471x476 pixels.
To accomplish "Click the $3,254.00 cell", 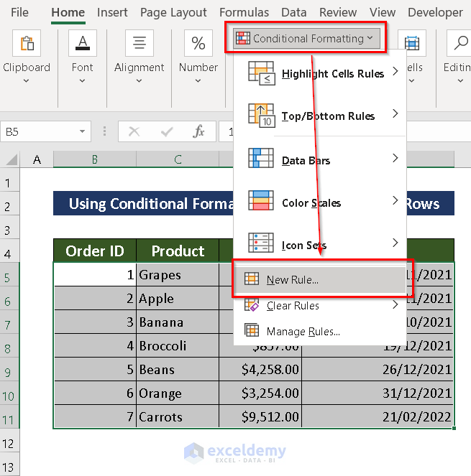I will coord(260,393).
